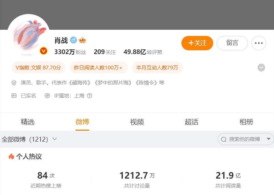Screen dimensions: 274x195
Task: Click the 49.88亿 转评赞 stat
Action: (x=143, y=52)
